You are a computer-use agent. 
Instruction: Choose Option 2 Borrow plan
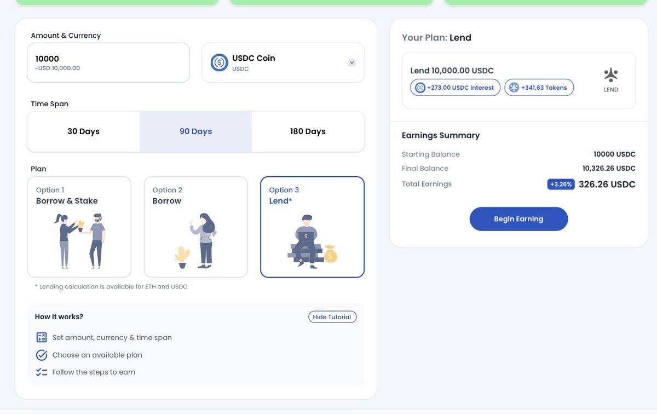[196, 227]
